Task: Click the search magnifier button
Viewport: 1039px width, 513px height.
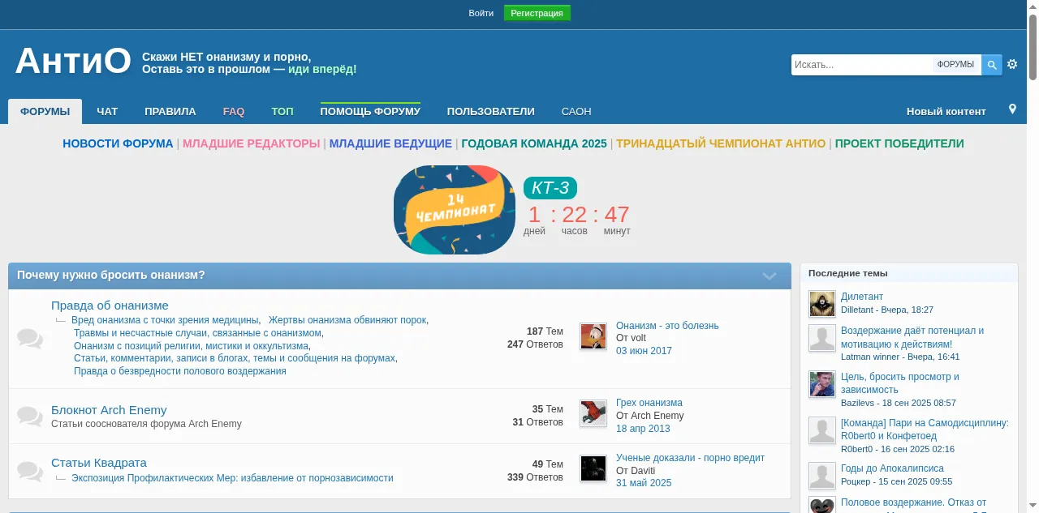Action: pyautogui.click(x=991, y=65)
